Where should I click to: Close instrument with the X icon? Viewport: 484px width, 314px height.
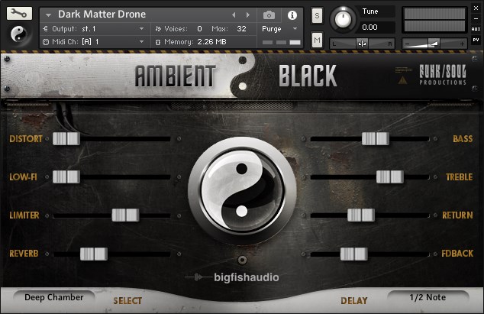tap(476, 8)
